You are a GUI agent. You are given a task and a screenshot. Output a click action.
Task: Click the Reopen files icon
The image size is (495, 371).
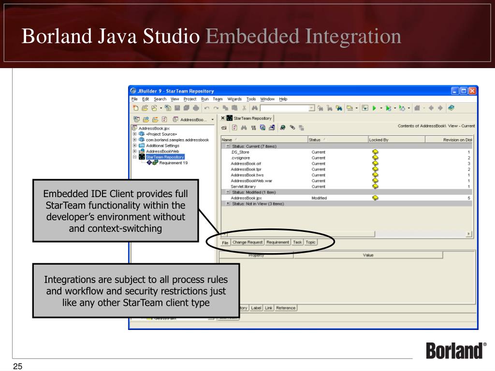(154, 108)
